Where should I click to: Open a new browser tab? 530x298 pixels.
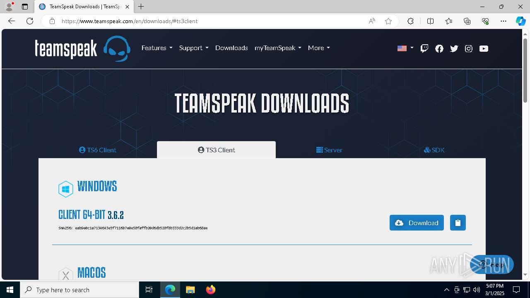pos(141,7)
